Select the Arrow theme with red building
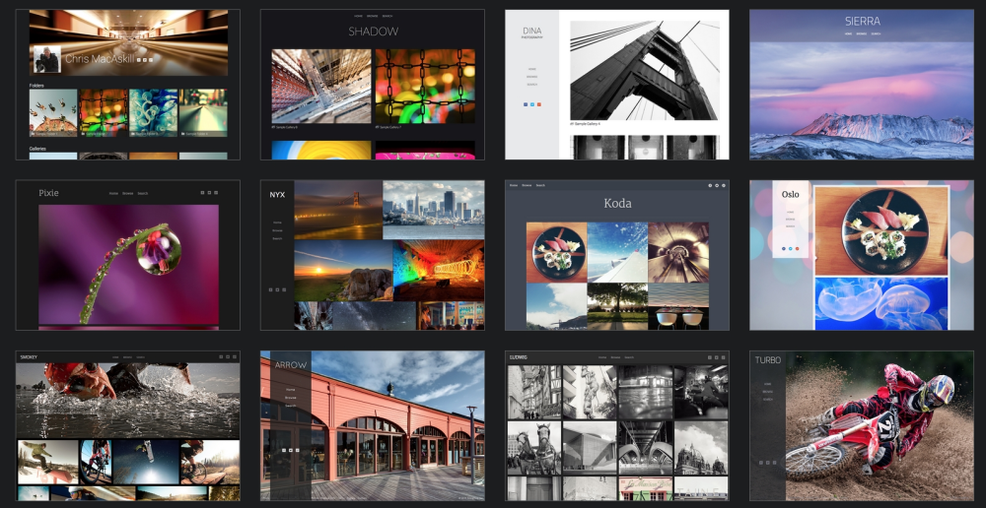 pos(373,425)
